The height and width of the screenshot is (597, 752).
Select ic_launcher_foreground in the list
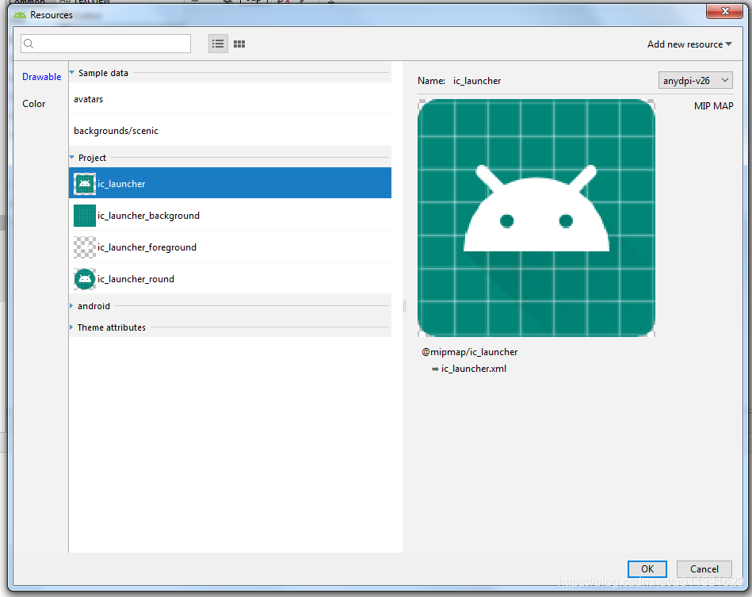(x=231, y=247)
